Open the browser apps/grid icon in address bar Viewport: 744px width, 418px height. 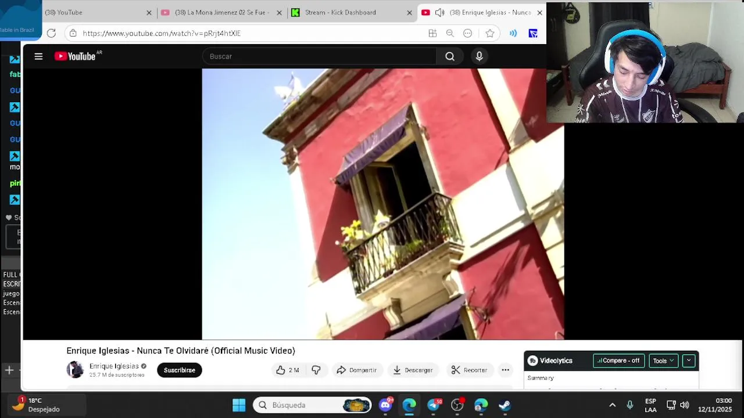432,33
